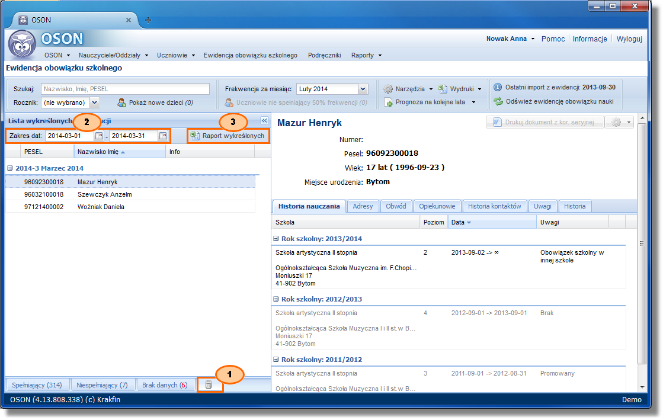Select row Szewczyk Anzelm
The height and width of the screenshot is (420, 663).
[130, 194]
